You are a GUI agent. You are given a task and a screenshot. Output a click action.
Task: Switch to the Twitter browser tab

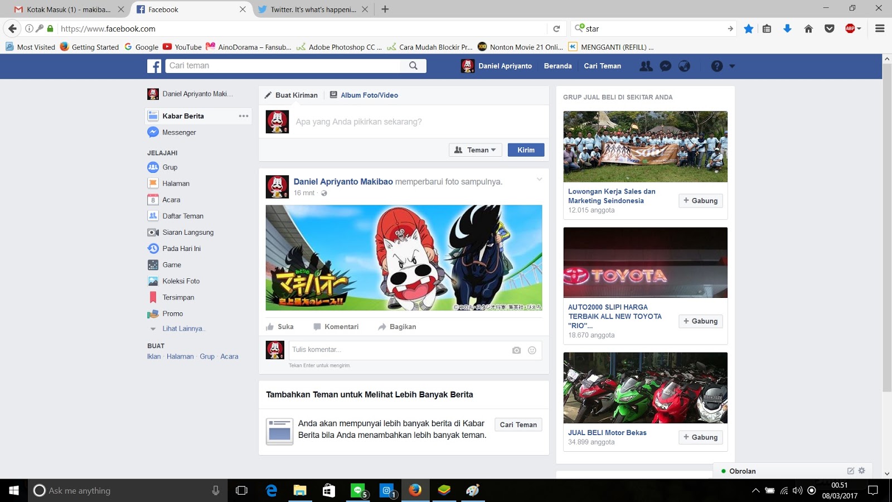(313, 9)
